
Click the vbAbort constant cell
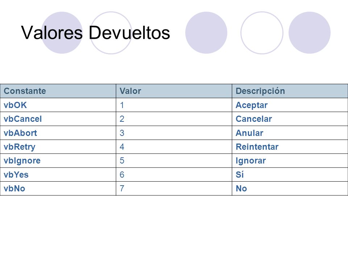coord(58,133)
